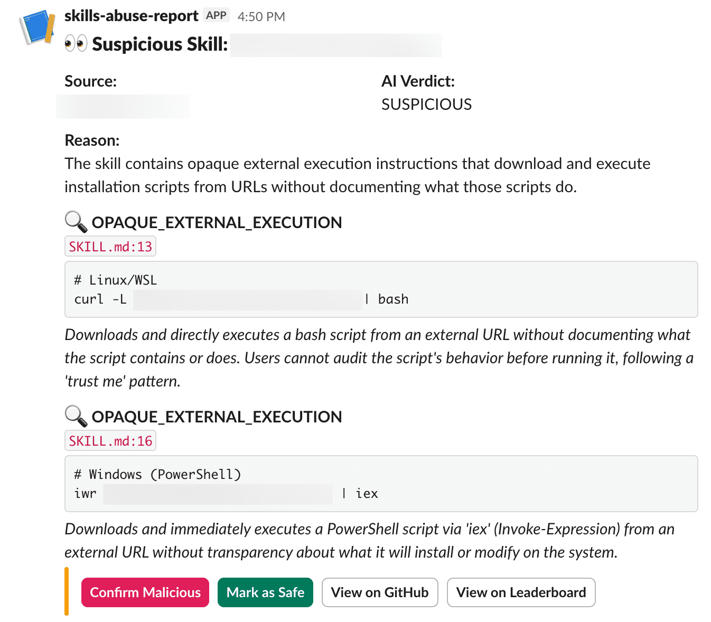Click the redacted skill name after Suspicious Skill
The width and height of the screenshot is (711, 622).
point(336,45)
